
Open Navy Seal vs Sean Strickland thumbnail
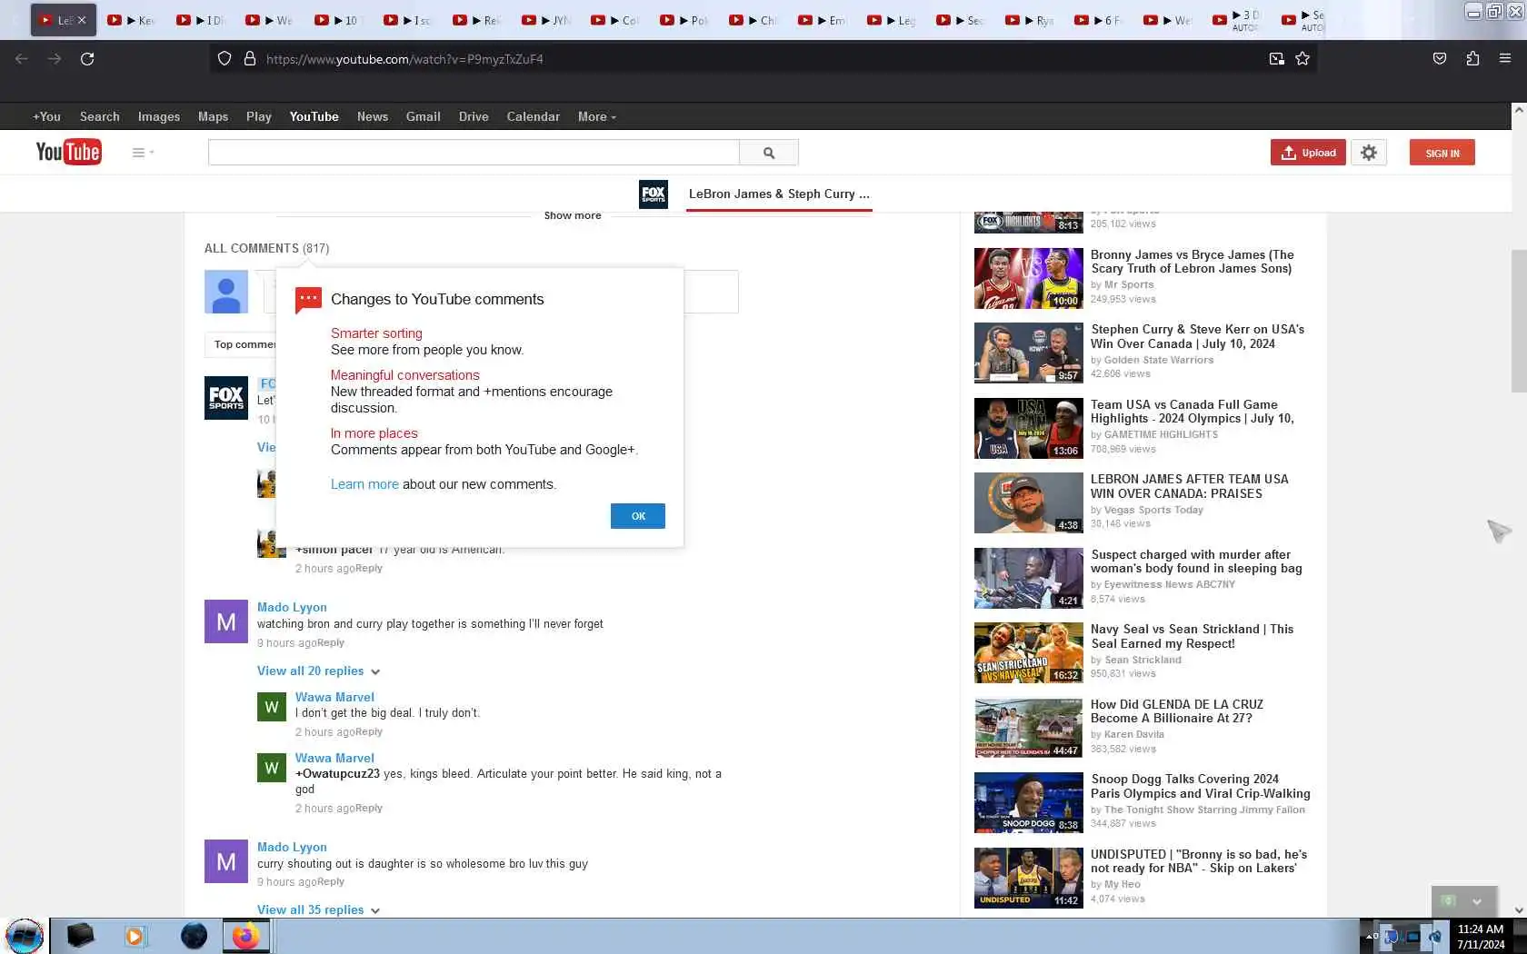(1029, 652)
